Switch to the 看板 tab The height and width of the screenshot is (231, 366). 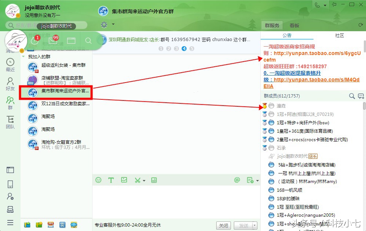tap(294, 25)
